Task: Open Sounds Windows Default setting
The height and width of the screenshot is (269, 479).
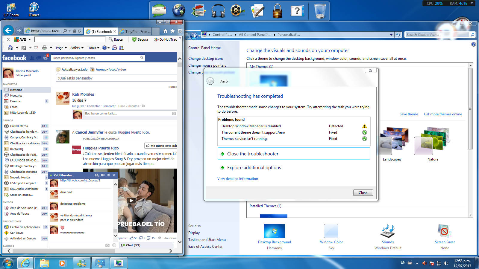Action: pos(388,237)
